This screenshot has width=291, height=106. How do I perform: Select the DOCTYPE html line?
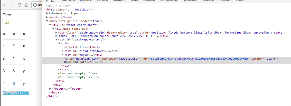point(58,6)
